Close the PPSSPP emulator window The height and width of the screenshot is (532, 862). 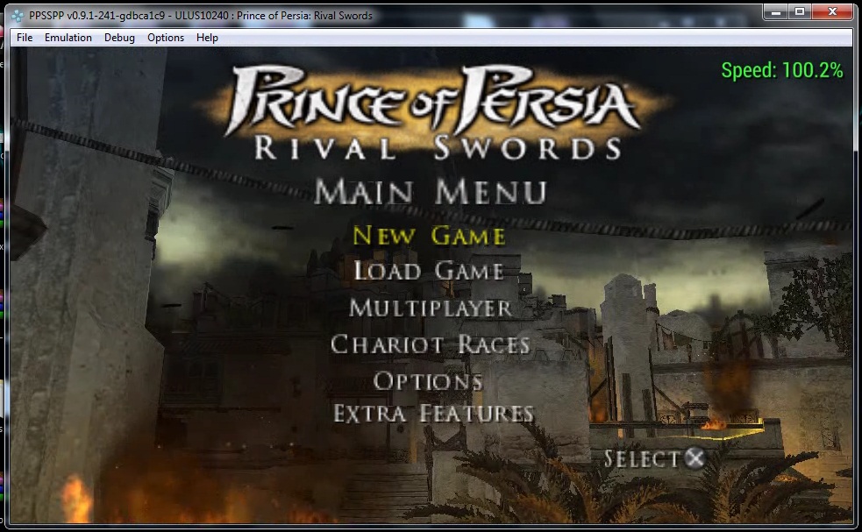click(x=831, y=12)
